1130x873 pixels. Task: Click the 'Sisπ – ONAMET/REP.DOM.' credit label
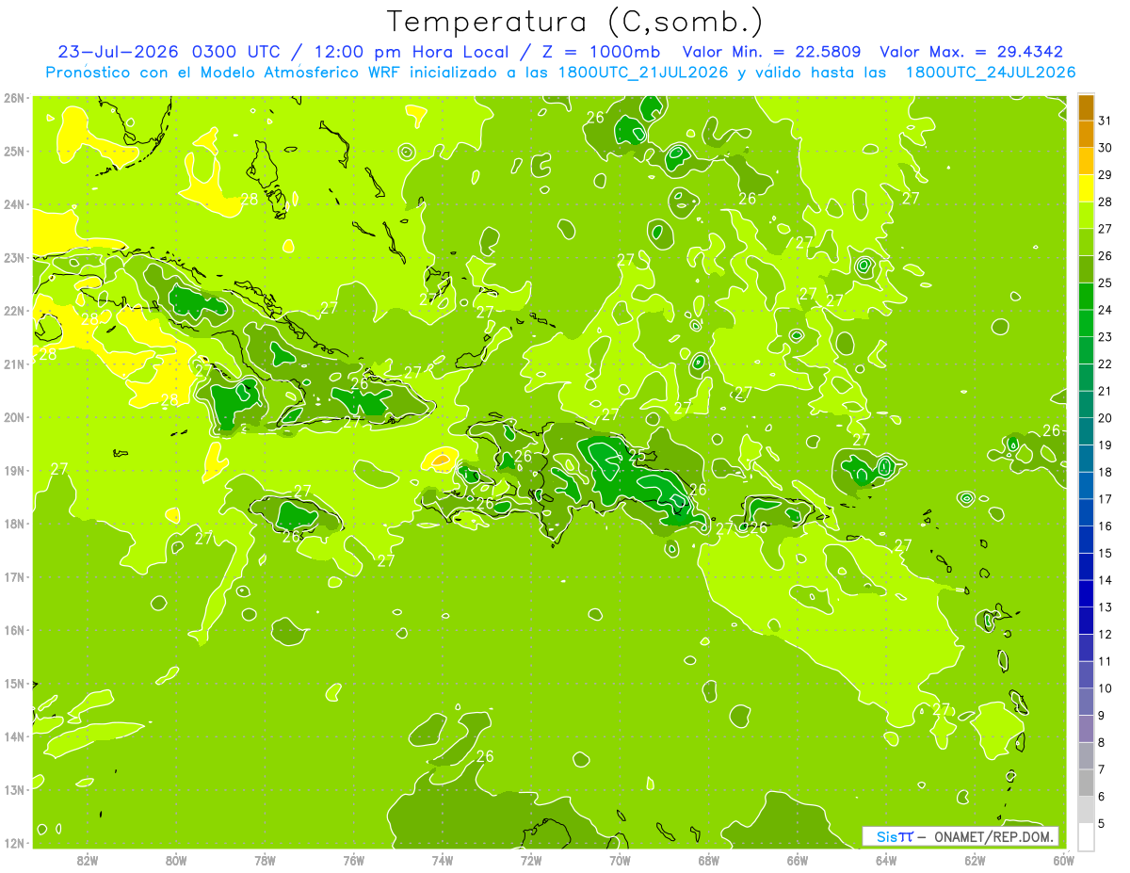pyautogui.click(x=960, y=836)
